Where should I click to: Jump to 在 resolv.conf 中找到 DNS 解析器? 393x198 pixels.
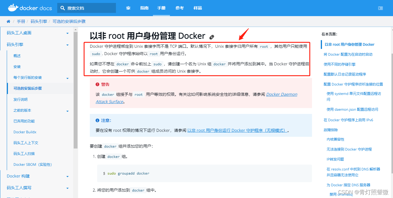pyautogui.click(x=353, y=172)
